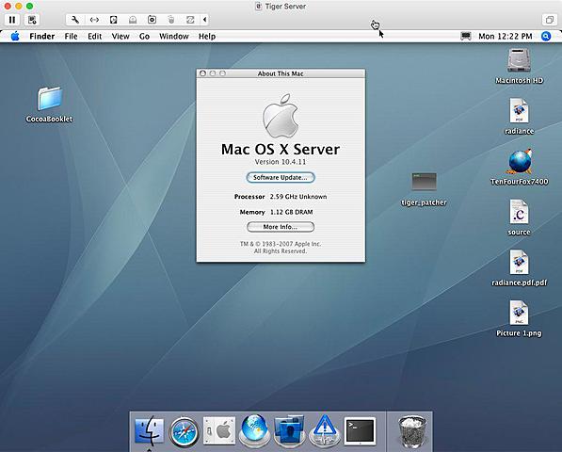Open the Help menu

pyautogui.click(x=207, y=36)
